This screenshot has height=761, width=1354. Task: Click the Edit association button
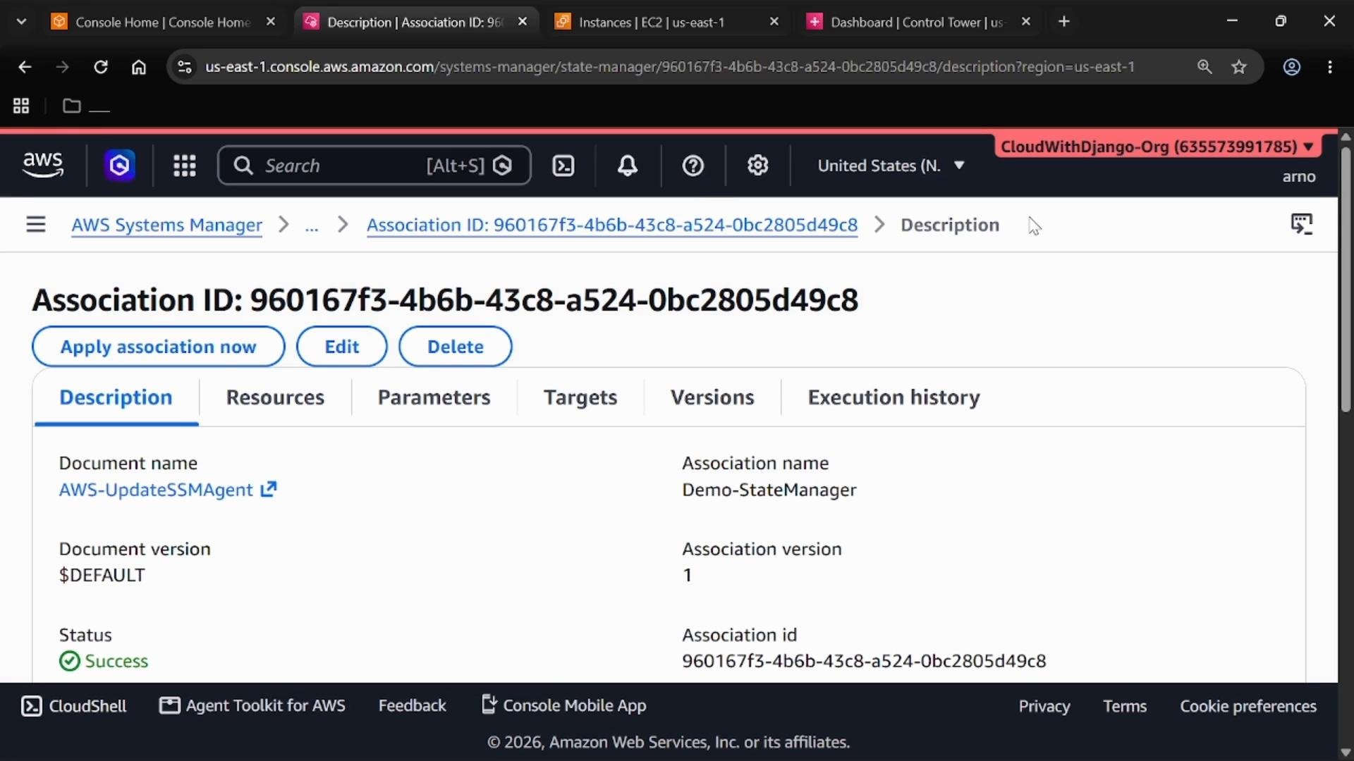[342, 347]
